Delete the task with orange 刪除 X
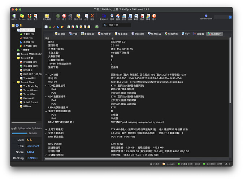 point(92,17)
